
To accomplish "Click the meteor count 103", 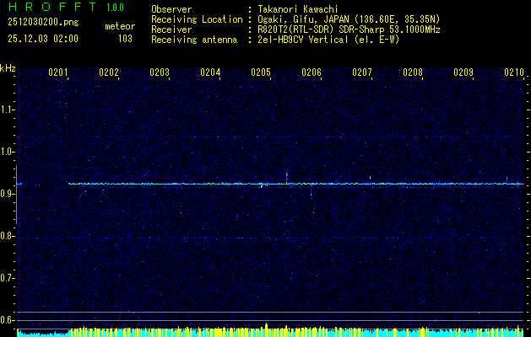I will tap(125, 39).
